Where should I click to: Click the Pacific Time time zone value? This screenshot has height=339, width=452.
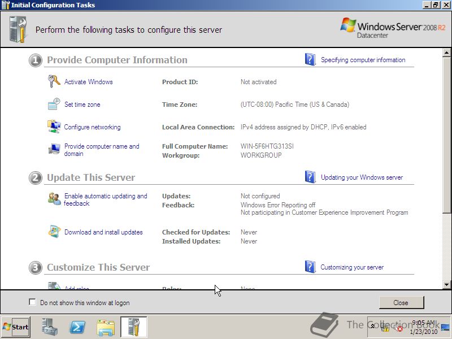tap(294, 105)
